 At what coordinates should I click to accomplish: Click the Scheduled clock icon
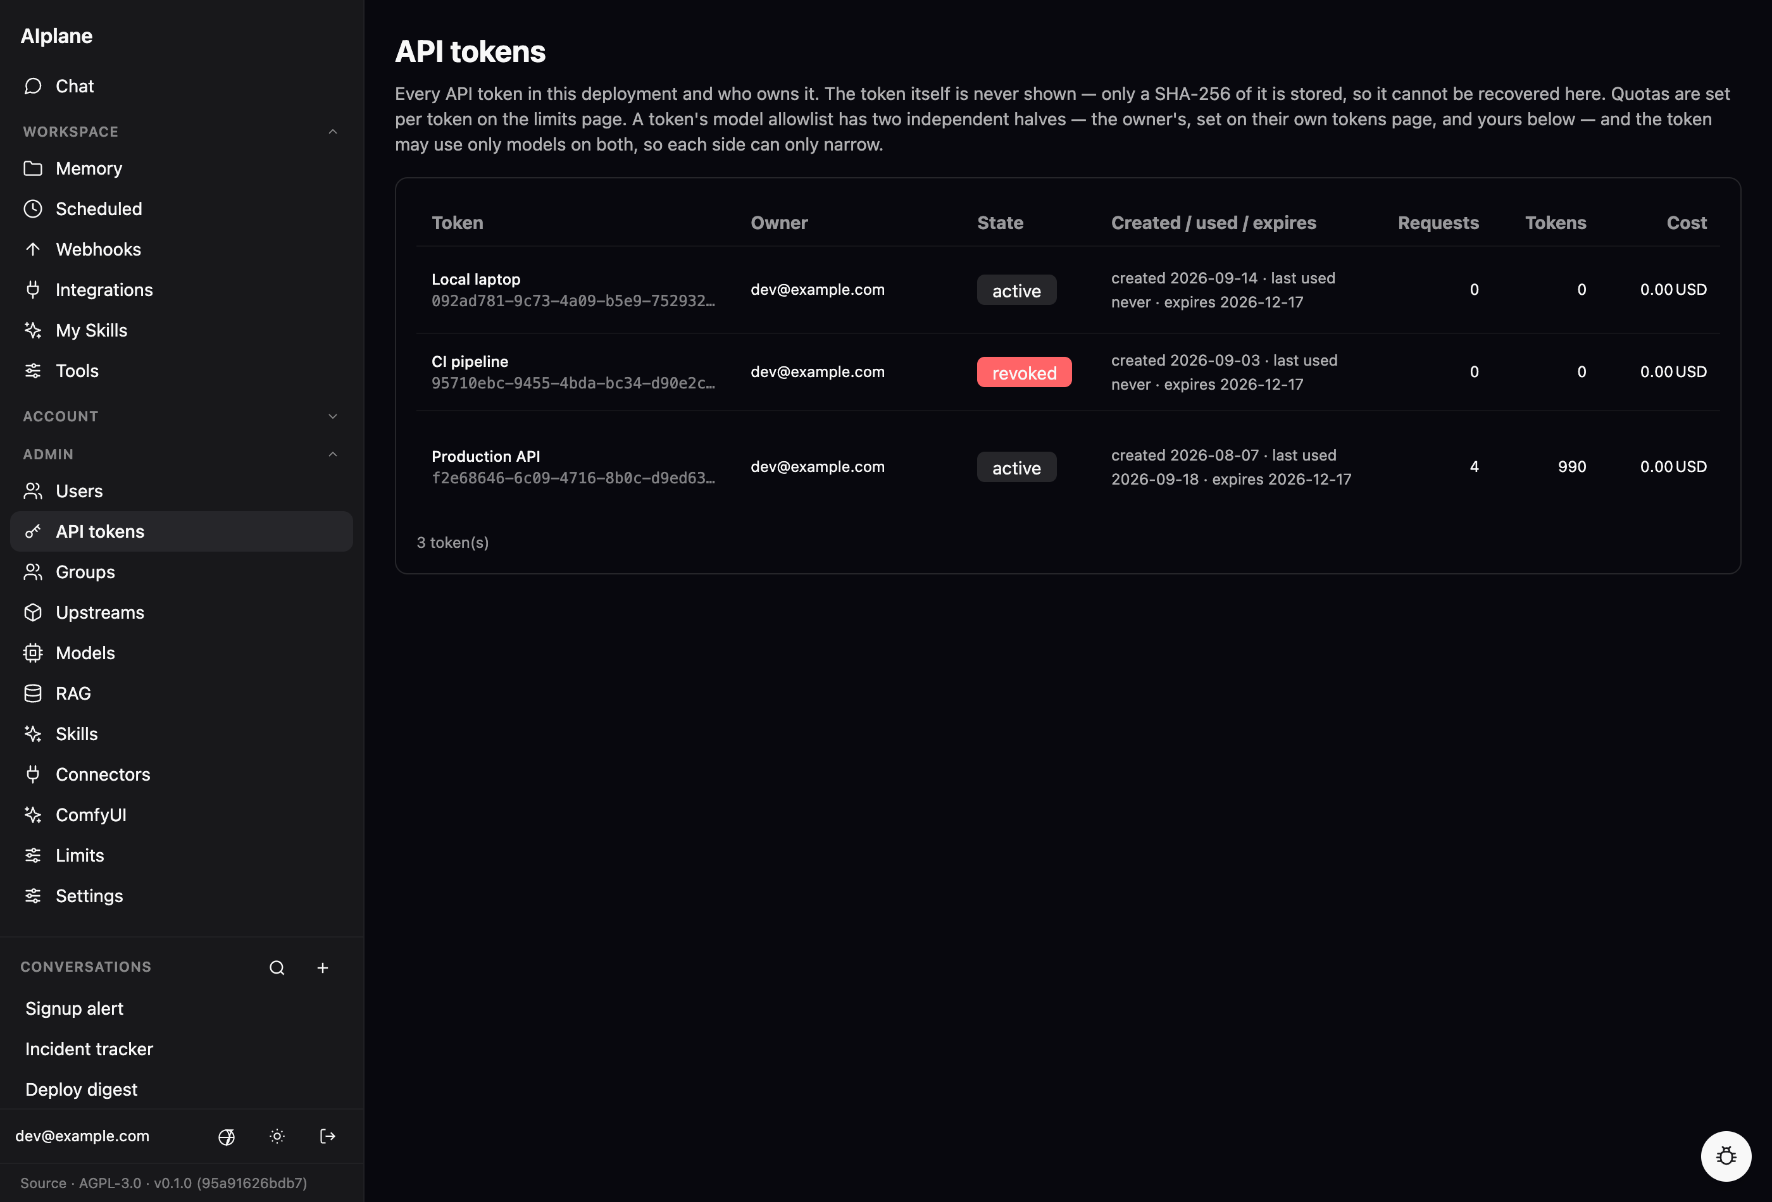(33, 209)
